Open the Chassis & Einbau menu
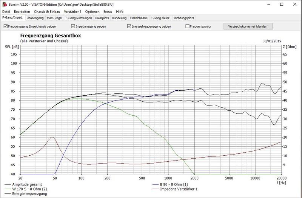The image size is (302, 198). 47,12
